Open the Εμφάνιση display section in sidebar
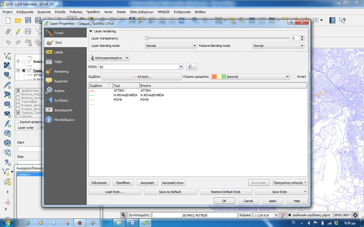Image resolution: width=364 pixels, height=227 pixels. (65, 81)
